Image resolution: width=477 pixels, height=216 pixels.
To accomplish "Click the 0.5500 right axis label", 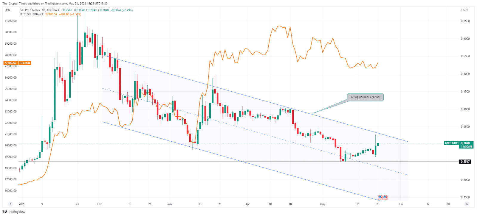I will 465,56.
